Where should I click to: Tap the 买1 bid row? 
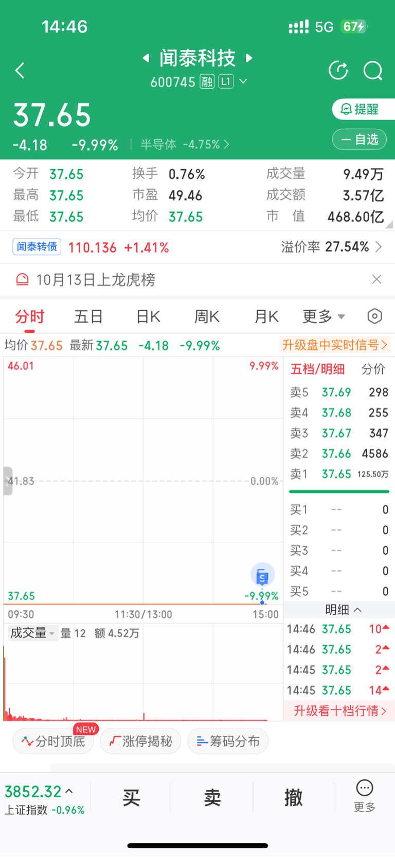[339, 510]
